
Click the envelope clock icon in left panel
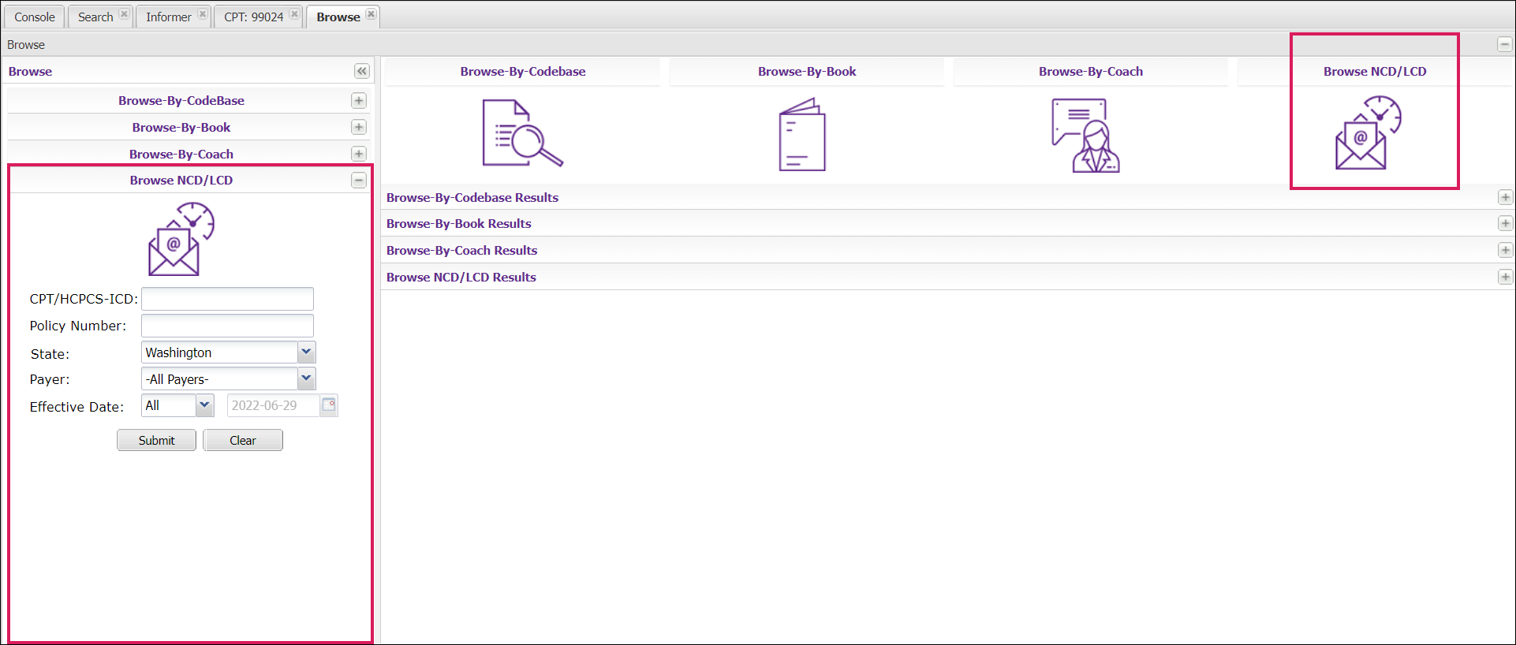point(181,239)
